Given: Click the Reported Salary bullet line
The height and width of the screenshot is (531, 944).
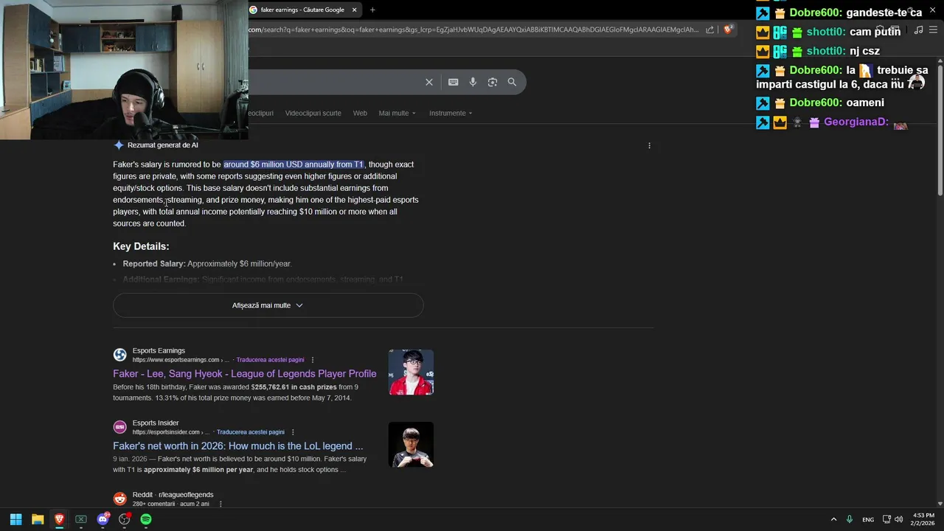Looking at the screenshot, I should click(x=206, y=264).
